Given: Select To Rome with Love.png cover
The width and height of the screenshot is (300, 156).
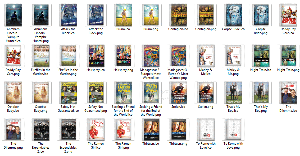Looking at the screenshot, I should click(233, 130).
